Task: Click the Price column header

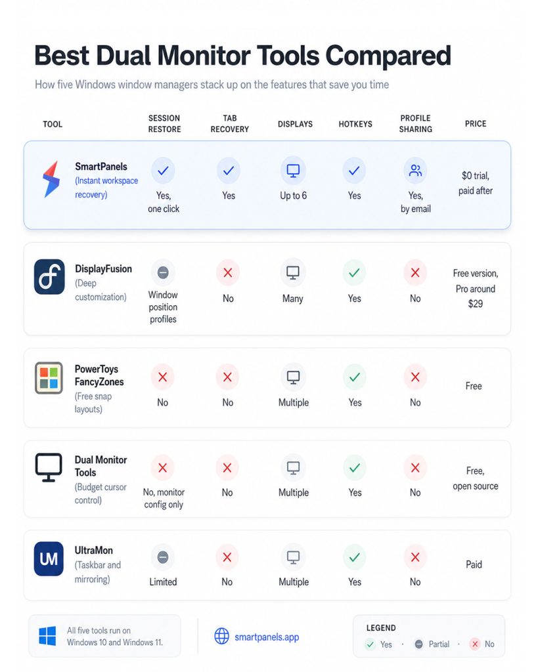Action: tap(476, 123)
